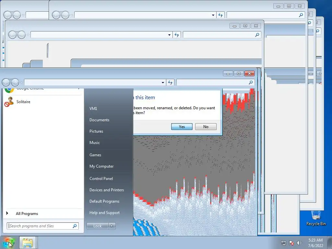Click the taskbar clock showing 5:23 AM
This screenshot has width=332, height=249.
315,243
